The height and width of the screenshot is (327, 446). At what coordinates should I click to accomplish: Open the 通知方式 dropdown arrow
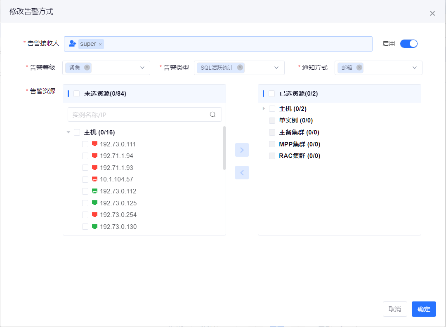coord(415,68)
